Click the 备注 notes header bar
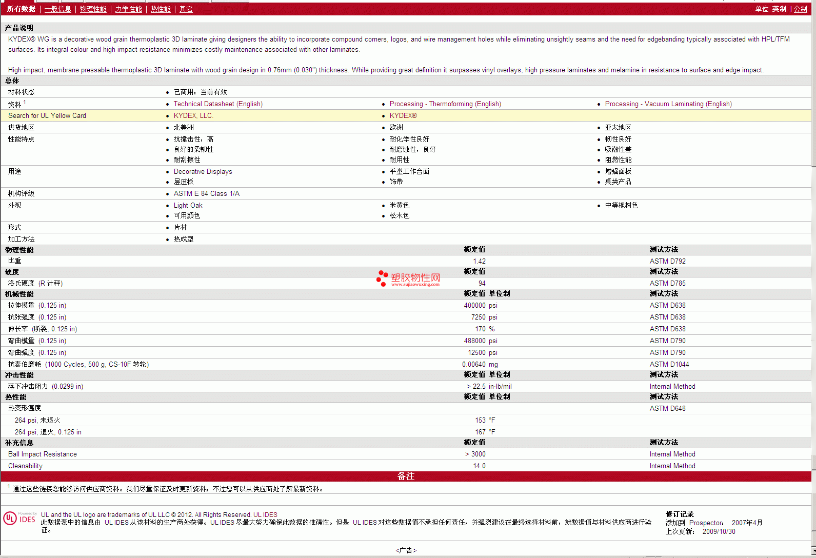Screen dimensions: 816x558 pyautogui.click(x=406, y=476)
